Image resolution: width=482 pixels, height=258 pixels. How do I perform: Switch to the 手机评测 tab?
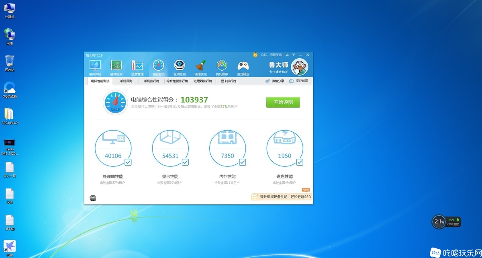click(x=126, y=81)
